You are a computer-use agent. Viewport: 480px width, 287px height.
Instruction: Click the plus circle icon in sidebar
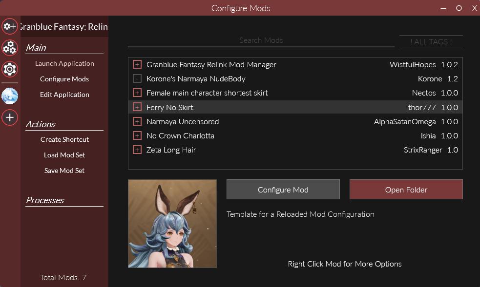click(x=10, y=117)
